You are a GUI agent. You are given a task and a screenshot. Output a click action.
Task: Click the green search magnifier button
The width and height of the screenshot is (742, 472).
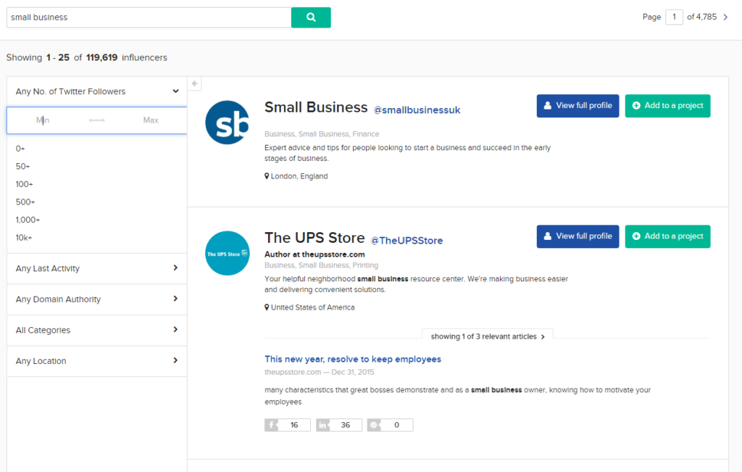(x=311, y=17)
